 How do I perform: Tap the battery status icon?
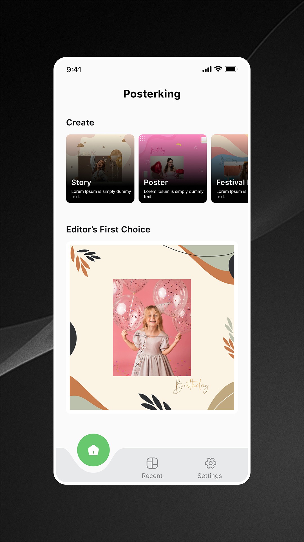[x=231, y=69]
